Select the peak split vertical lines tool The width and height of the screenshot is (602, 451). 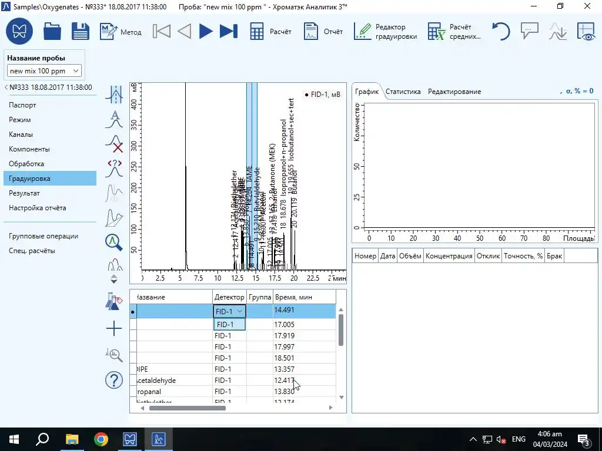pos(114,95)
